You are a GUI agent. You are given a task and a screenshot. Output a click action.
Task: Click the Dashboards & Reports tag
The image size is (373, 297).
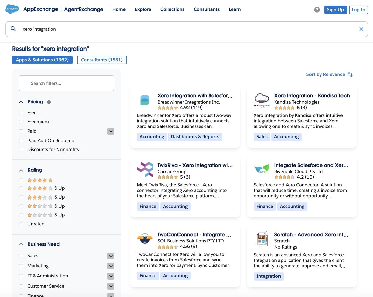point(195,137)
